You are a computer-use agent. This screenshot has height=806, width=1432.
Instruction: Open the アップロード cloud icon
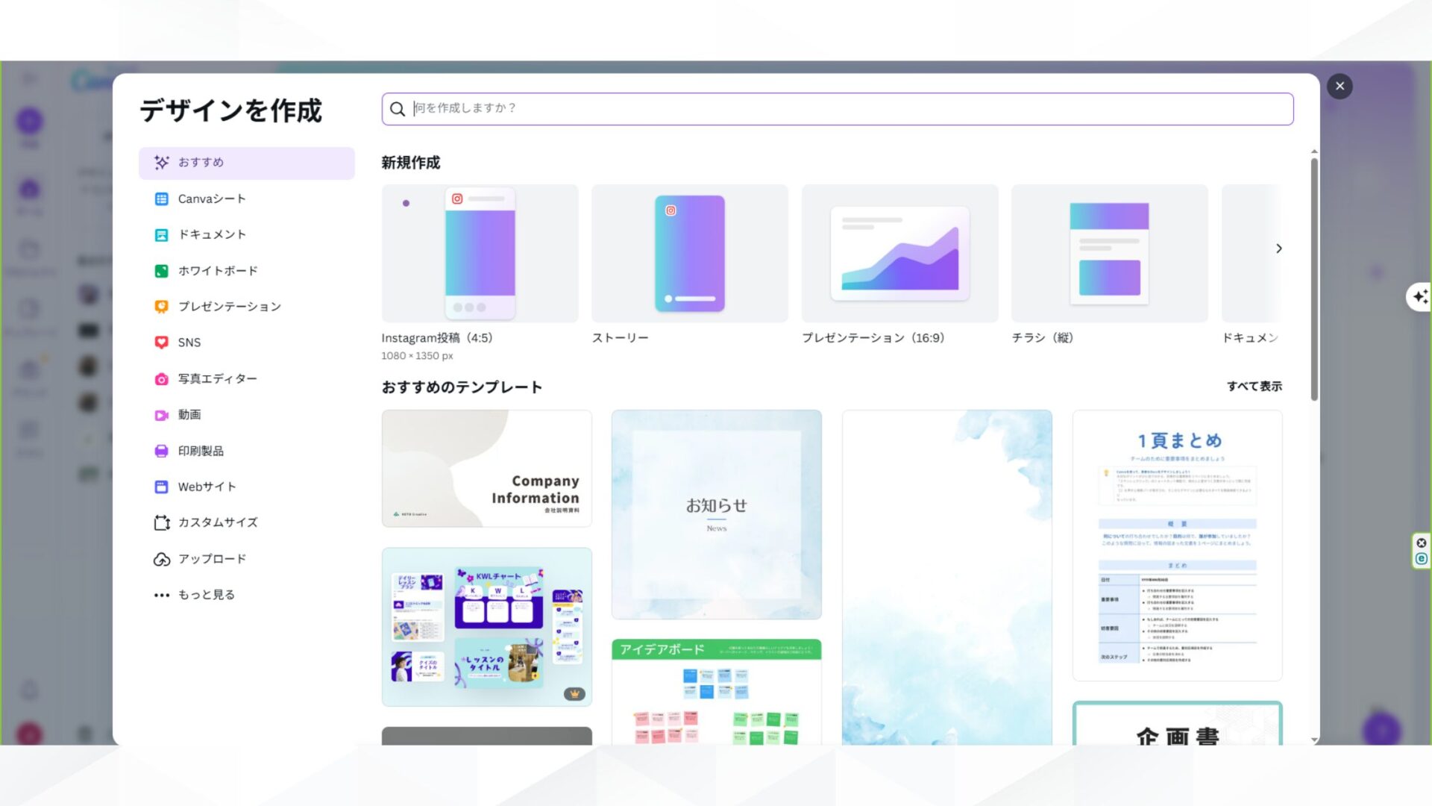161,558
